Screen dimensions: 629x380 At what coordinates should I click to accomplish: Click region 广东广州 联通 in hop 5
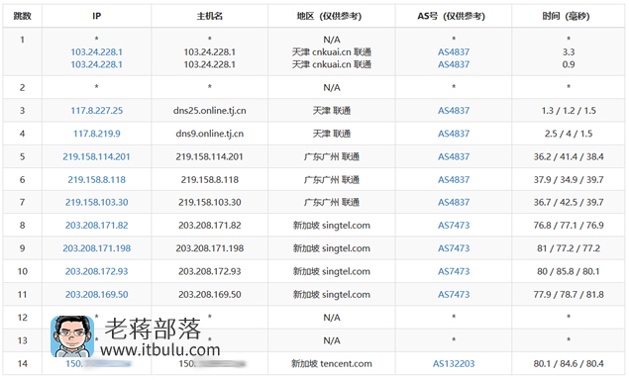point(332,156)
